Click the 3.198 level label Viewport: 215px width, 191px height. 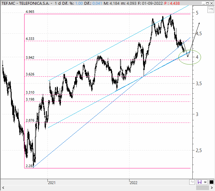point(30,99)
